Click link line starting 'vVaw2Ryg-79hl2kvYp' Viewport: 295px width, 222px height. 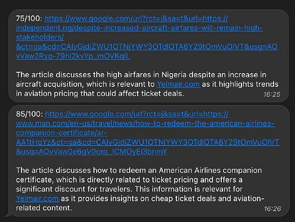[x=73, y=56]
